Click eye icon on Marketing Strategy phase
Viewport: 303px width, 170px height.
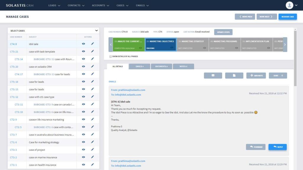(x=204, y=48)
